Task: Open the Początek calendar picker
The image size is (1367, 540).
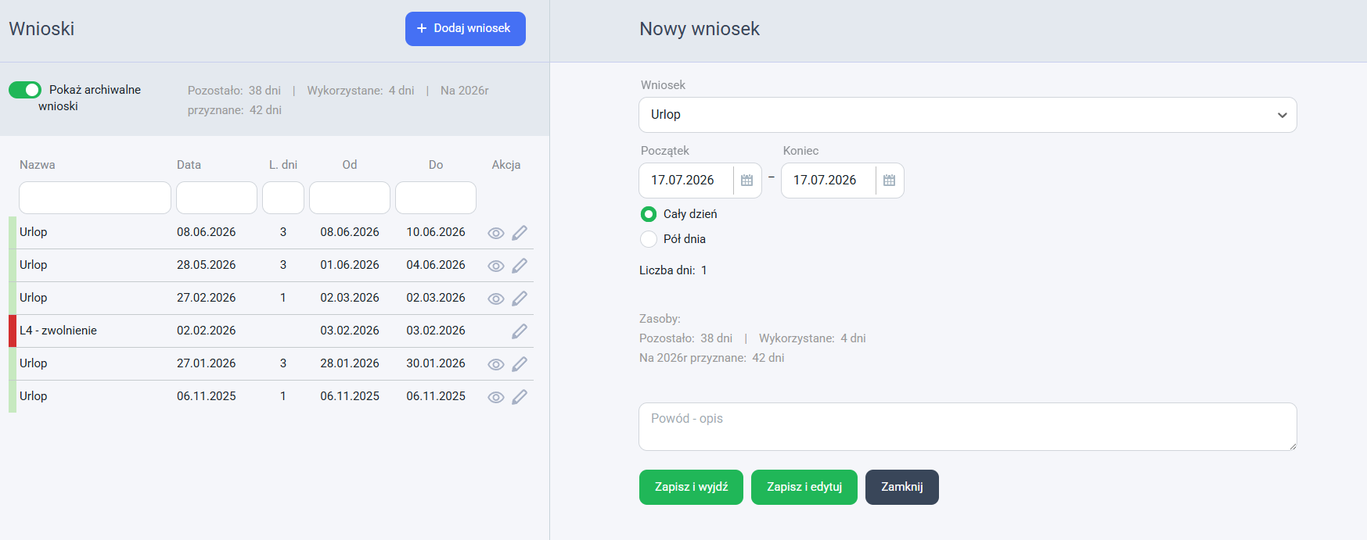Action: point(746,181)
